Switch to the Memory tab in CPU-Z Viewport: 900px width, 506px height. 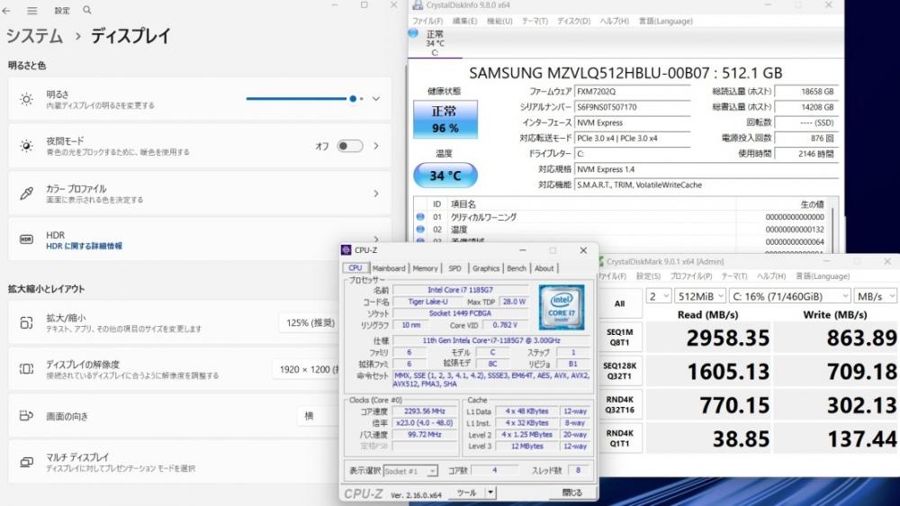point(425,268)
